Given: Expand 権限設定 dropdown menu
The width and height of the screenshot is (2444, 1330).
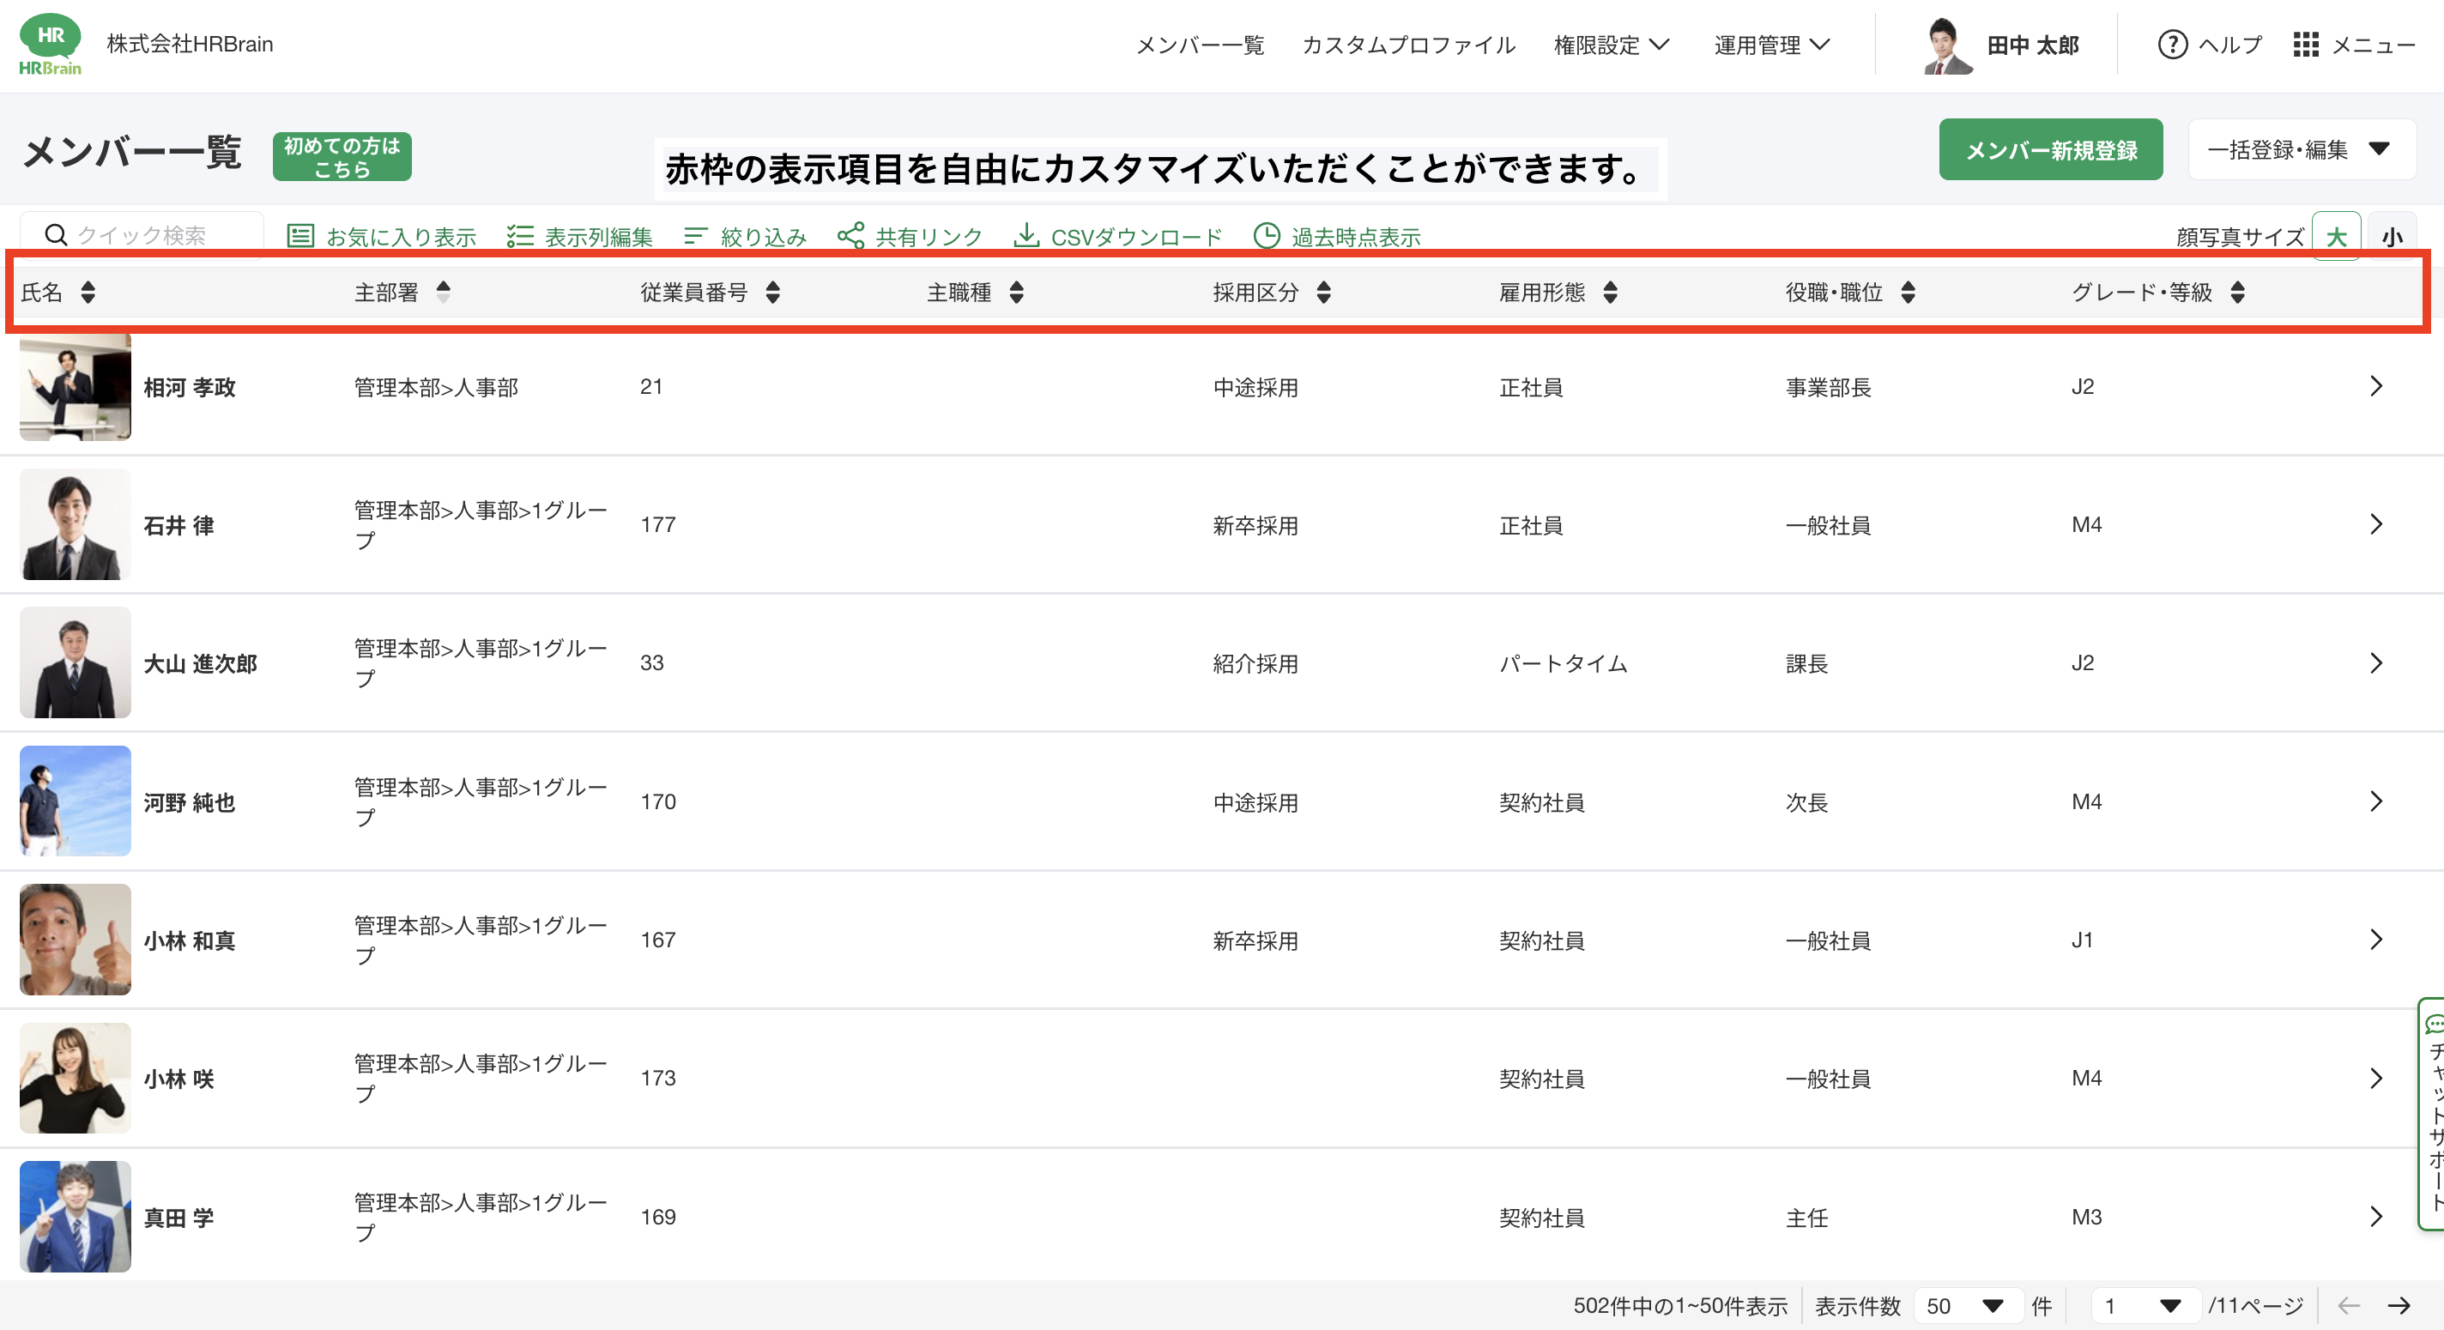Looking at the screenshot, I should click(x=1611, y=45).
